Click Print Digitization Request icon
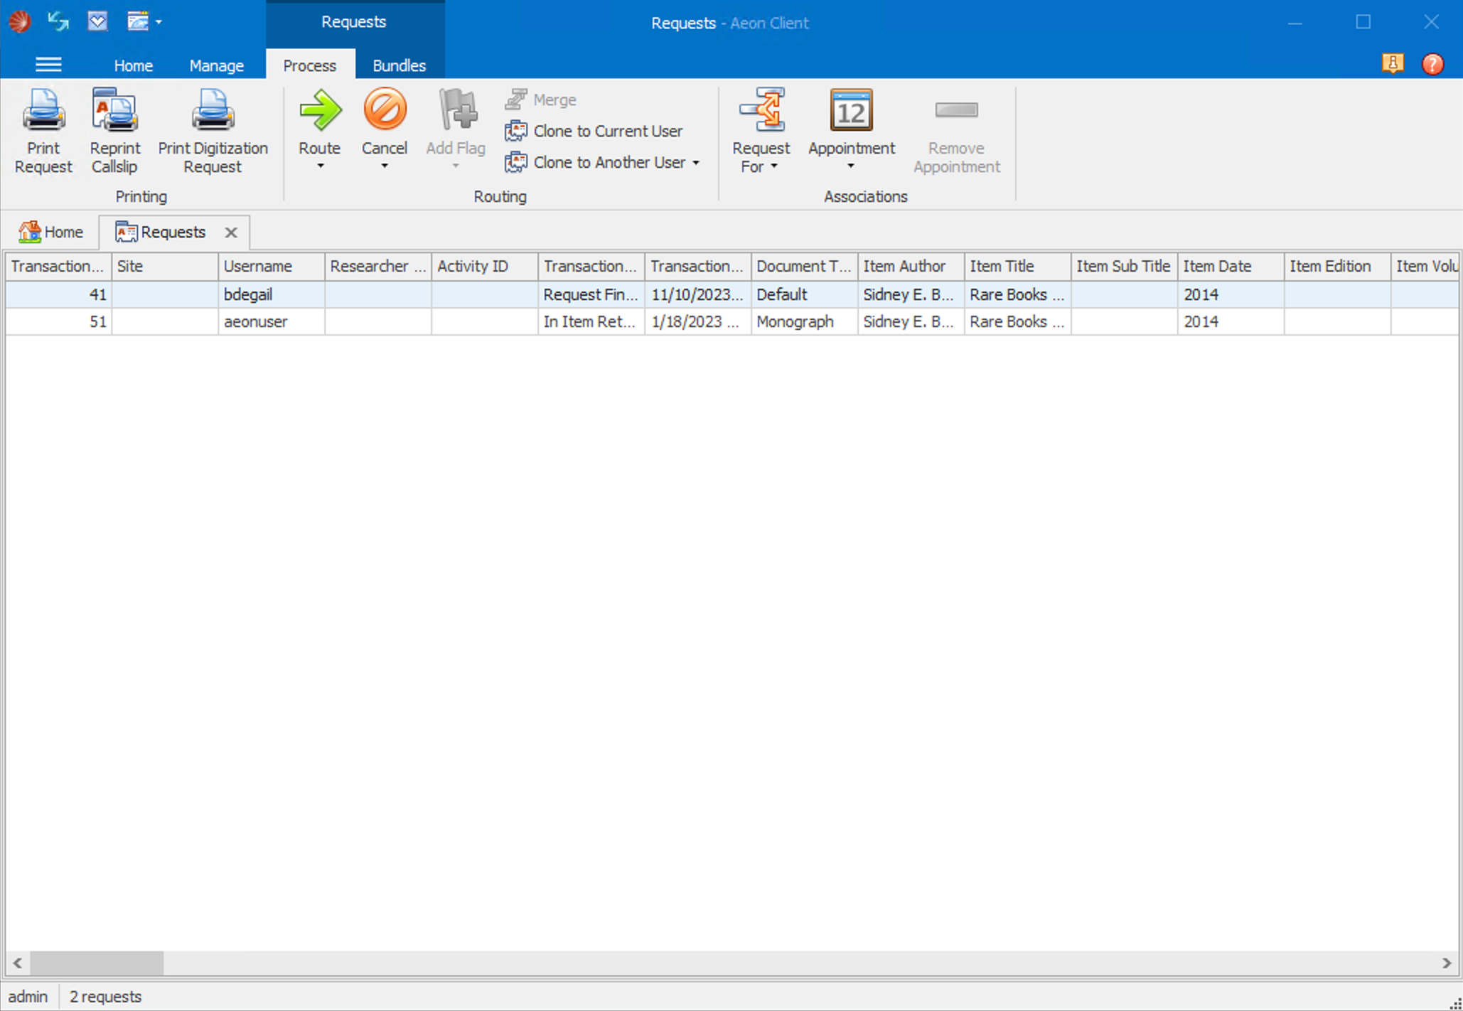This screenshot has height=1011, width=1463. [x=213, y=111]
